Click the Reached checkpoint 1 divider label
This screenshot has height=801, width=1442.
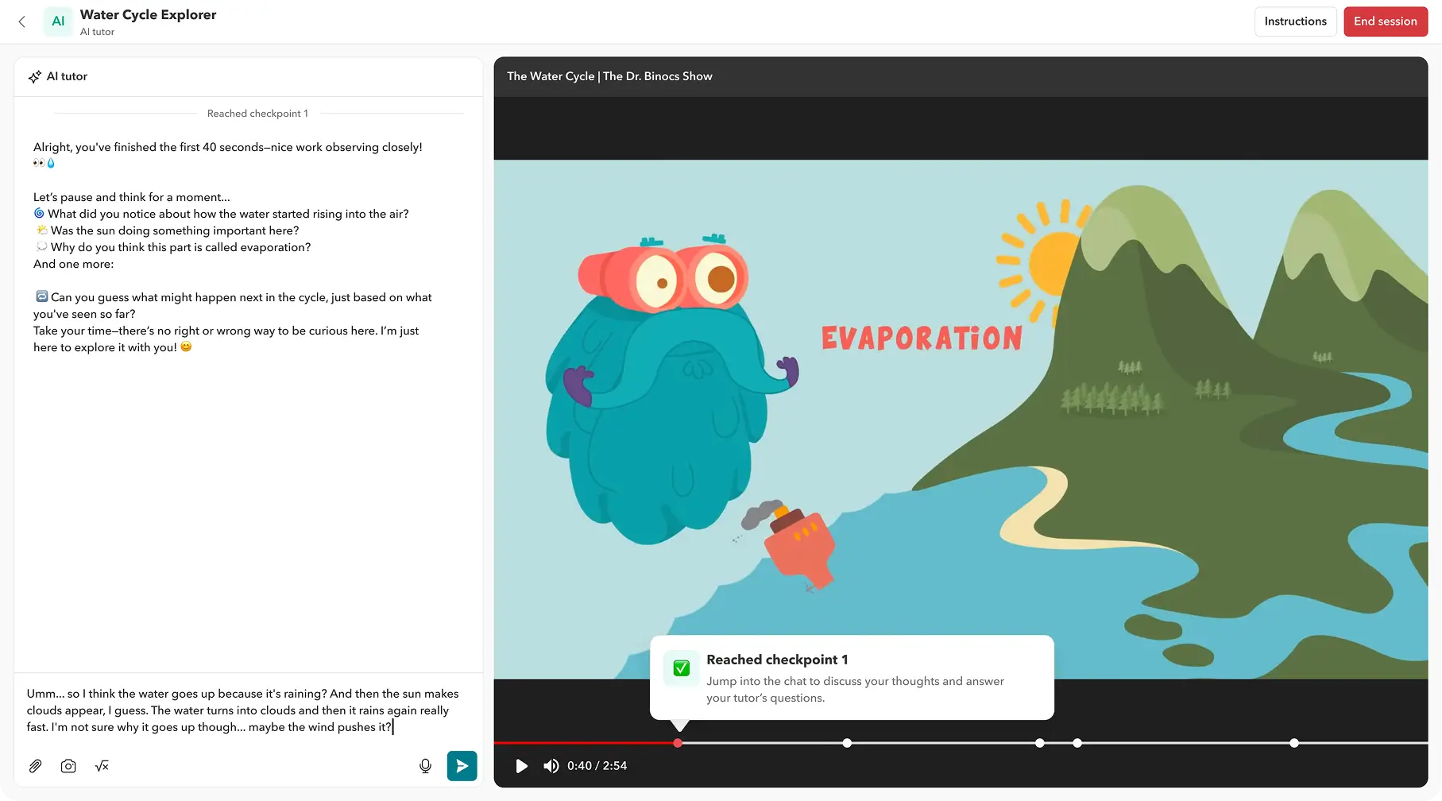coord(257,113)
